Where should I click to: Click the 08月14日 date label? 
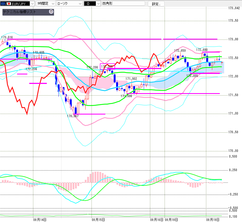click(40, 220)
